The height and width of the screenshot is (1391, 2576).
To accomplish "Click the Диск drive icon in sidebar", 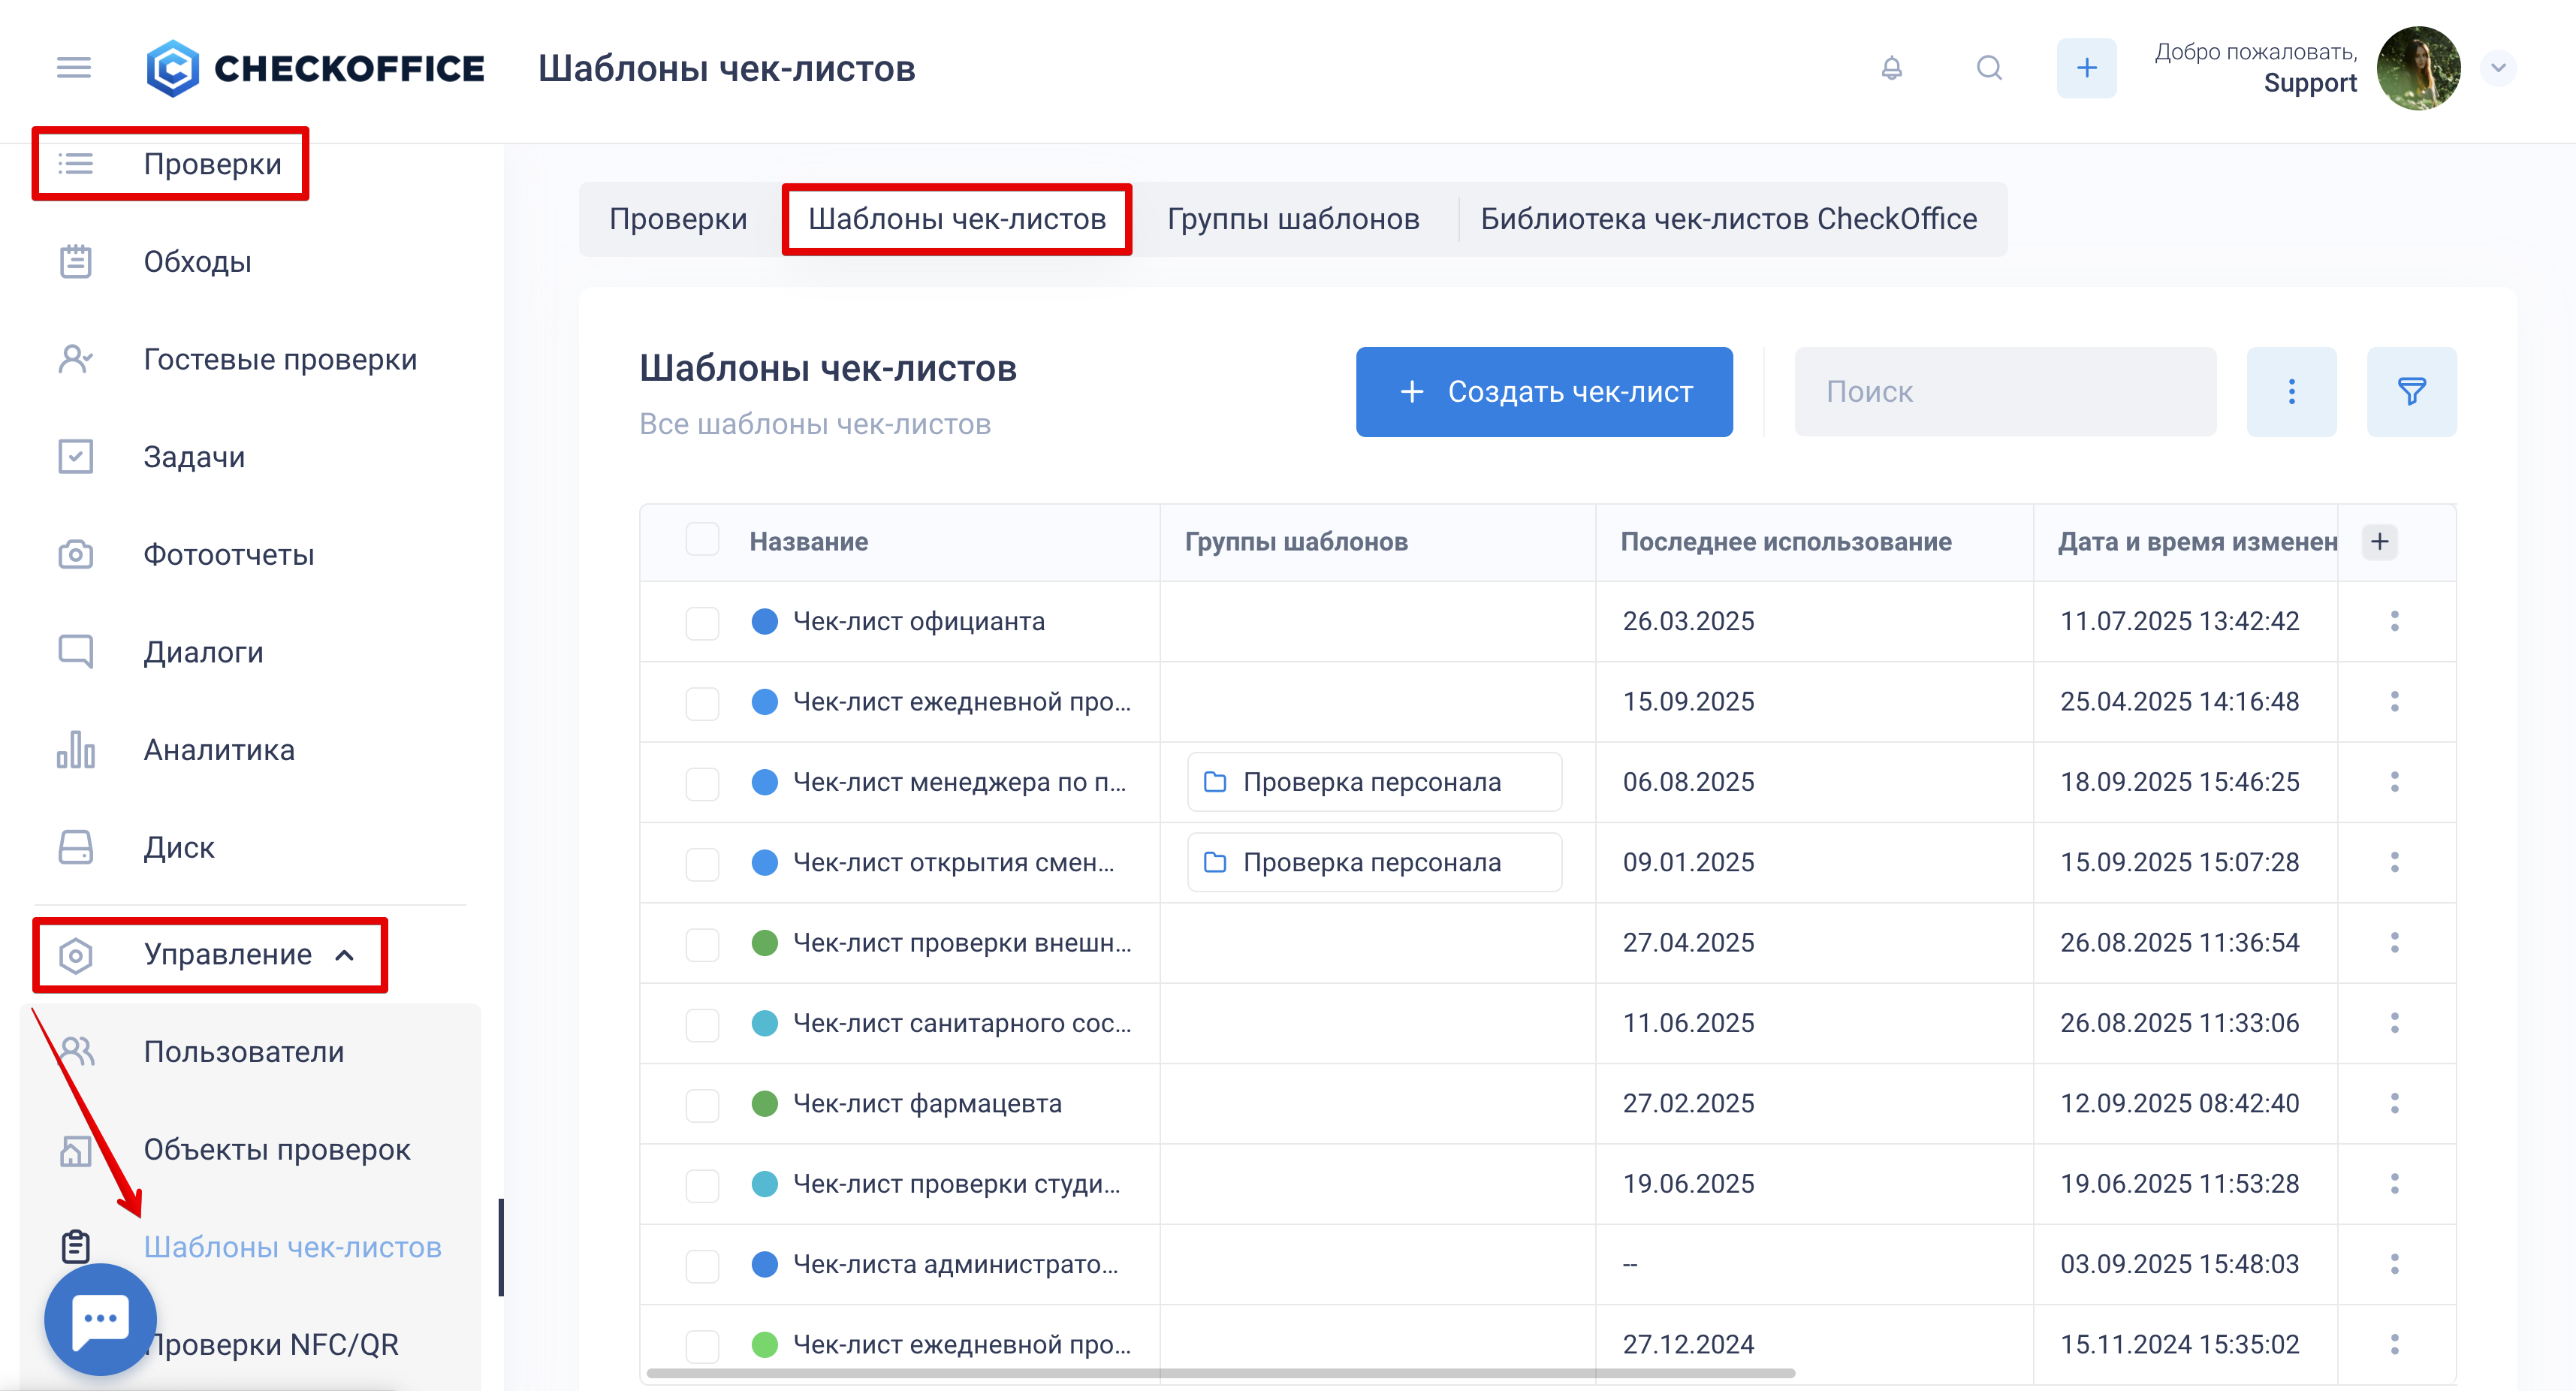I will click(x=76, y=847).
